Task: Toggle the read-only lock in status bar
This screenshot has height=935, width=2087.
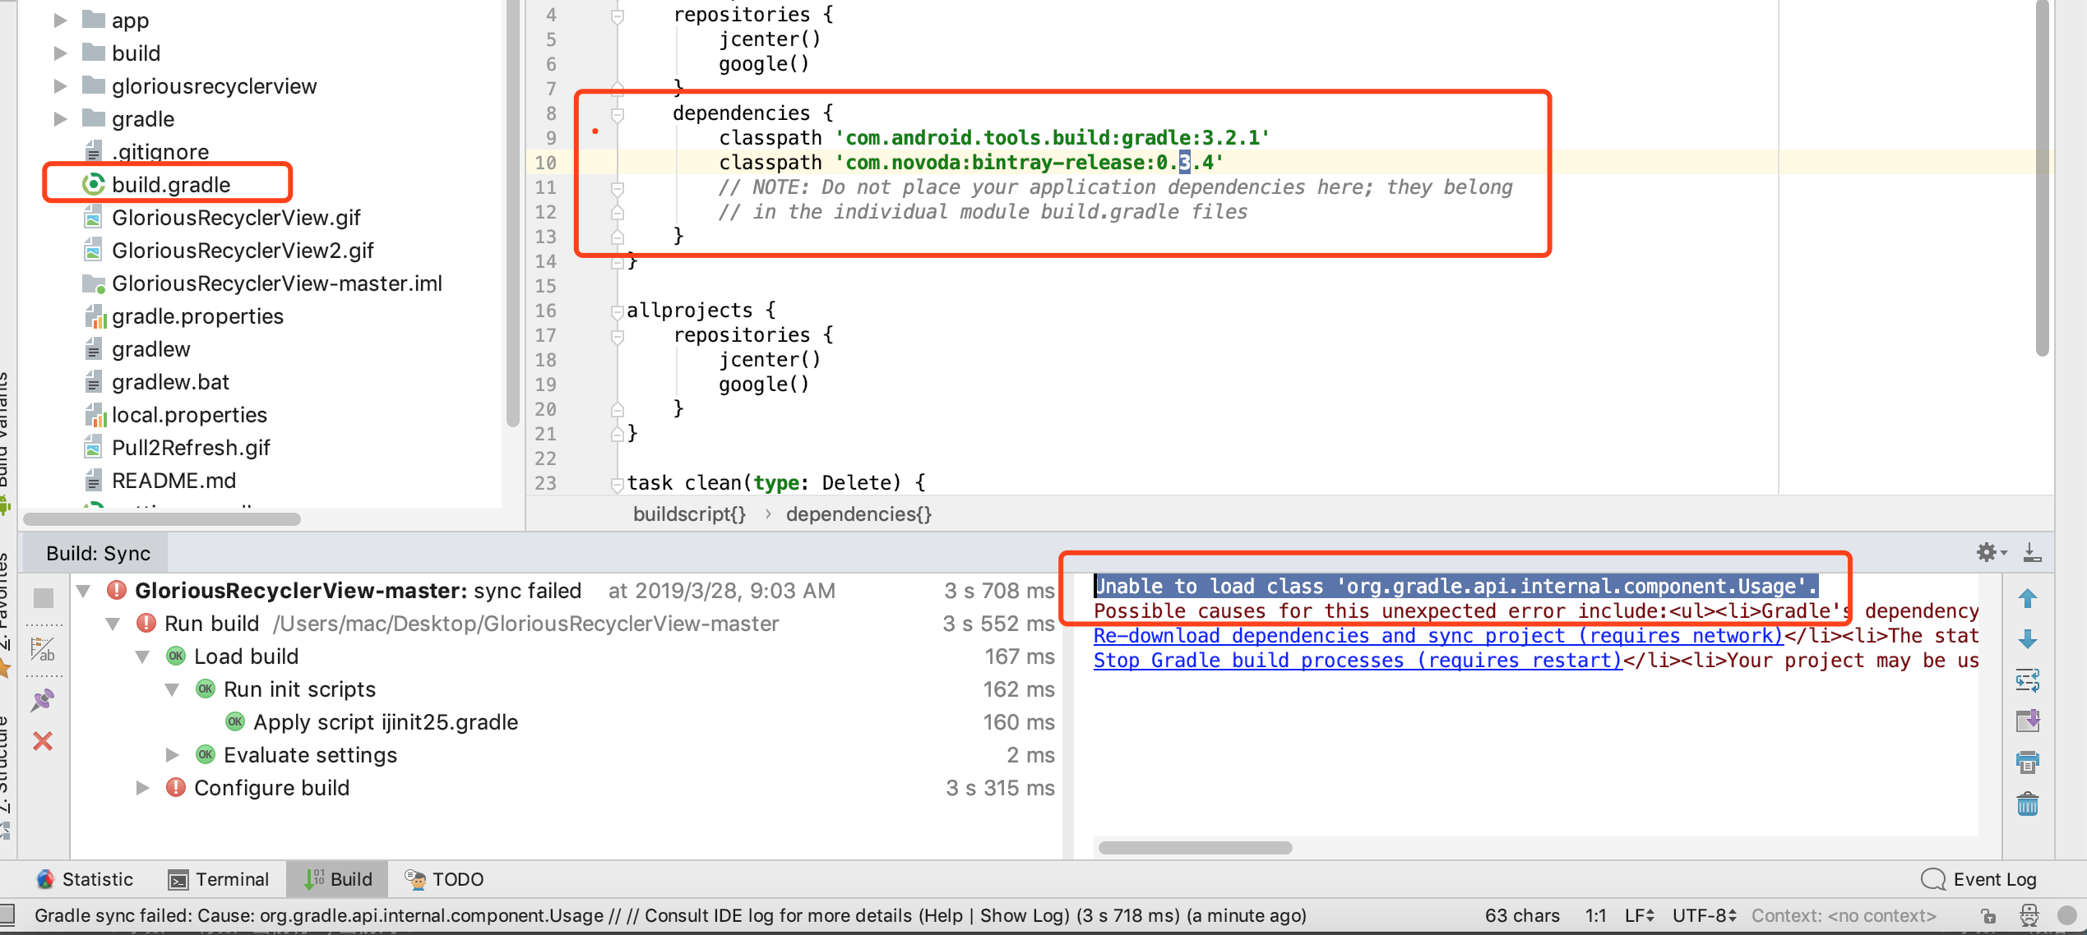Action: 1989,915
